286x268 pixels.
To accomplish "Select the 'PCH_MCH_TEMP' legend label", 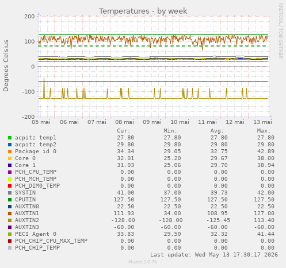I will tap(36, 179).
